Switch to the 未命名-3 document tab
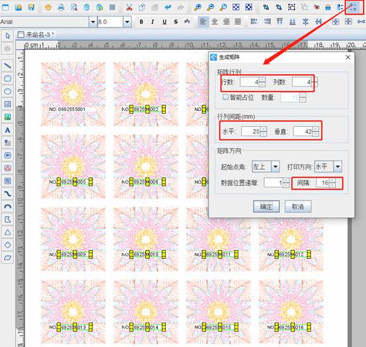The height and width of the screenshot is (347, 366). pyautogui.click(x=36, y=34)
